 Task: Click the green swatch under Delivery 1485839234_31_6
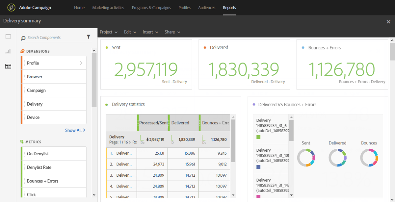pos(258,137)
